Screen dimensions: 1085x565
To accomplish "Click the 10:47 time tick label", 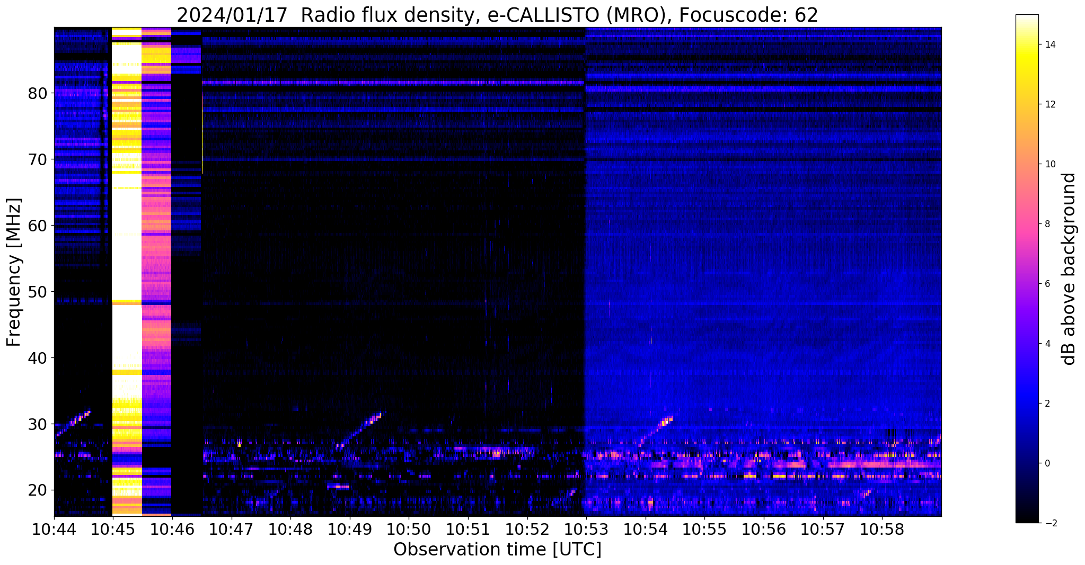I will coord(231,529).
